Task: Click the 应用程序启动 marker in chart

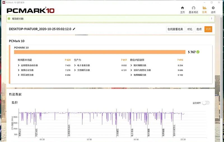Action: [x=69, y=131]
